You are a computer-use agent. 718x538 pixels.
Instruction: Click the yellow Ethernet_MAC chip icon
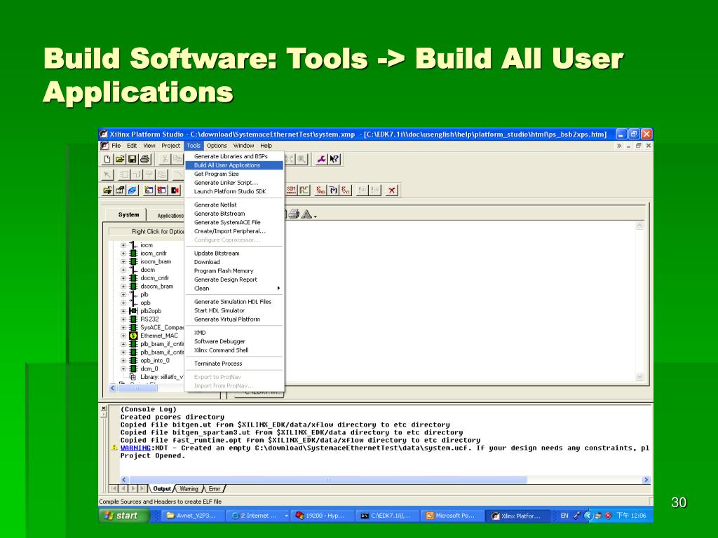pyautogui.click(x=133, y=336)
